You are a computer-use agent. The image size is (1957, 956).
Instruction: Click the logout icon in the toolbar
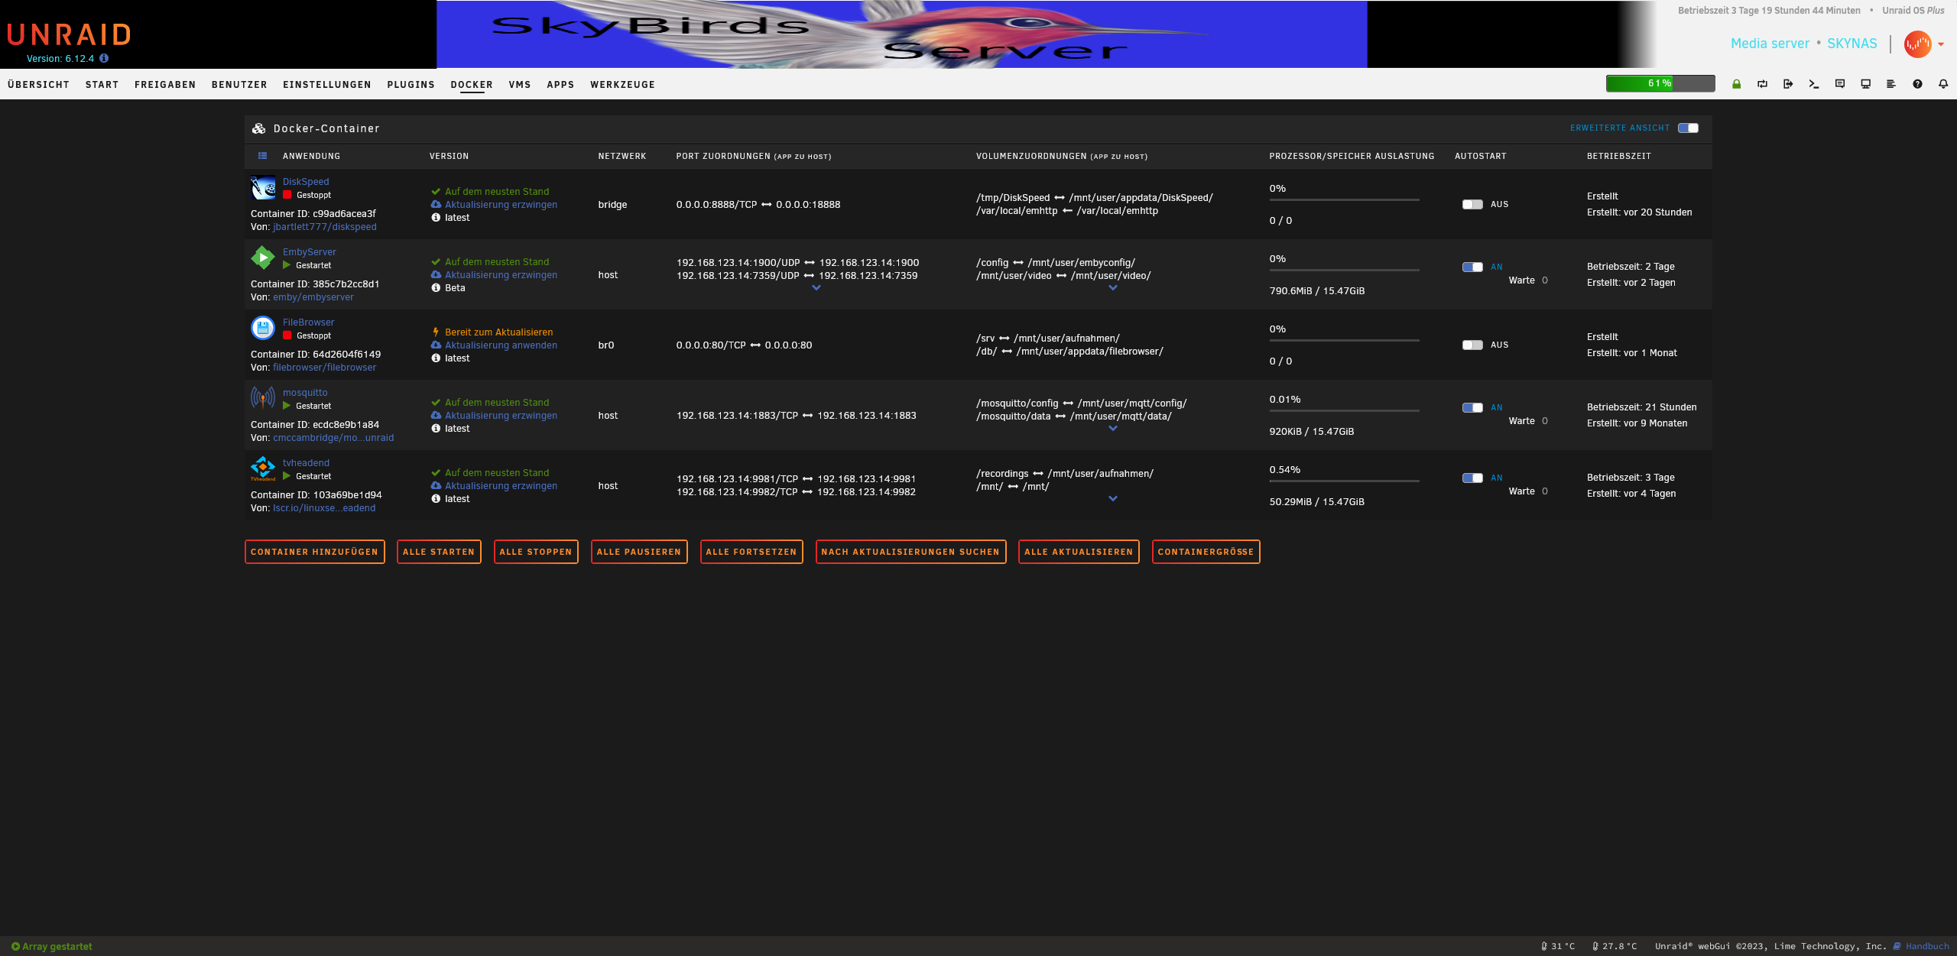point(1788,84)
